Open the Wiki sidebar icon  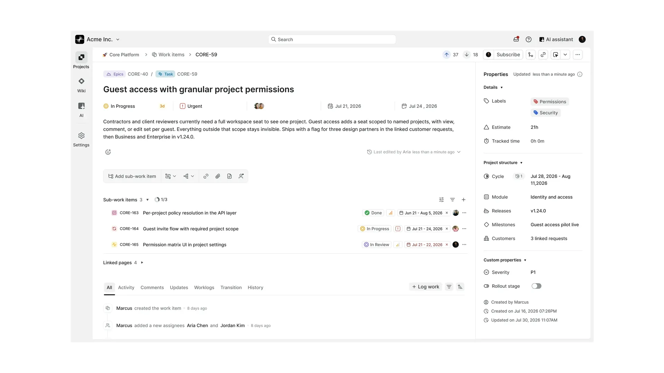[x=81, y=82]
